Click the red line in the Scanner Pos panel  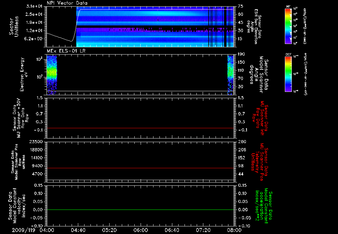(140, 168)
